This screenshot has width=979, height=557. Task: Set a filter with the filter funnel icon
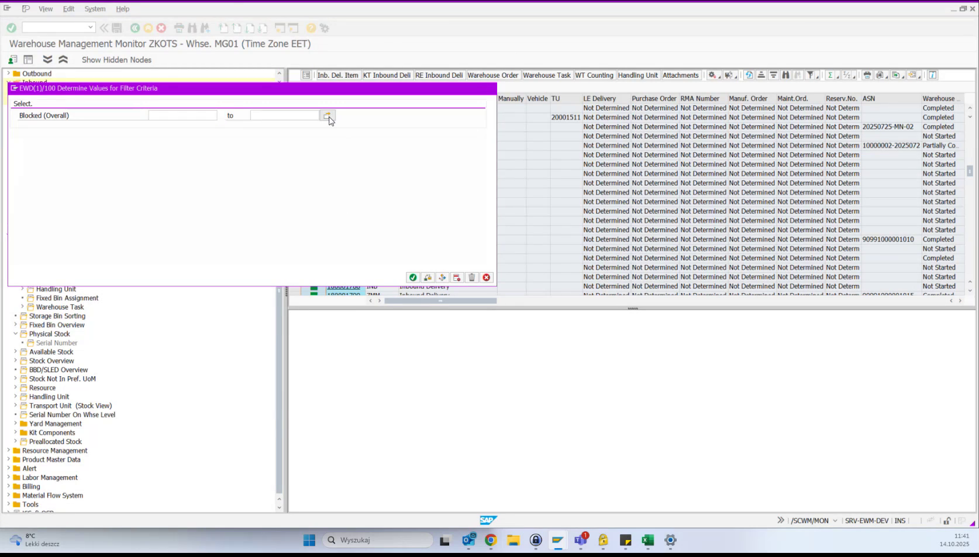pos(811,75)
